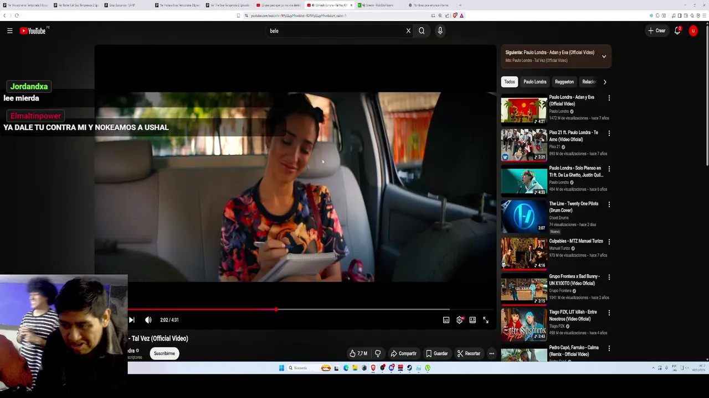Open Entre Nosotros Tiago PZK thumbnail
The image size is (709, 398).
click(523, 325)
